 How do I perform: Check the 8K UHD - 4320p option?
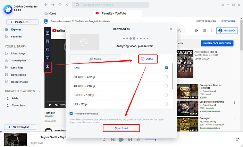pyautogui.click(x=166, y=77)
